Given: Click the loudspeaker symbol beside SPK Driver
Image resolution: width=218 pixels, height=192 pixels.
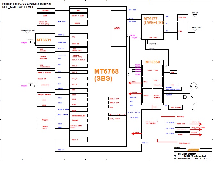Looking at the screenshot, I should [193, 107].
